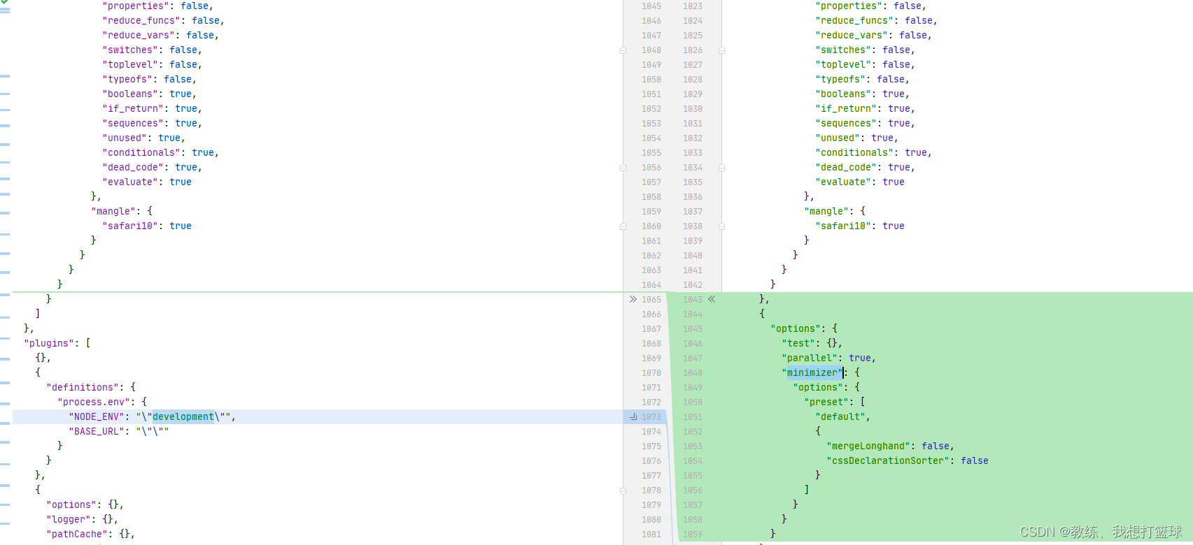This screenshot has height=545, width=1193.
Task: Apply change to right using the » arrow
Action: (633, 299)
